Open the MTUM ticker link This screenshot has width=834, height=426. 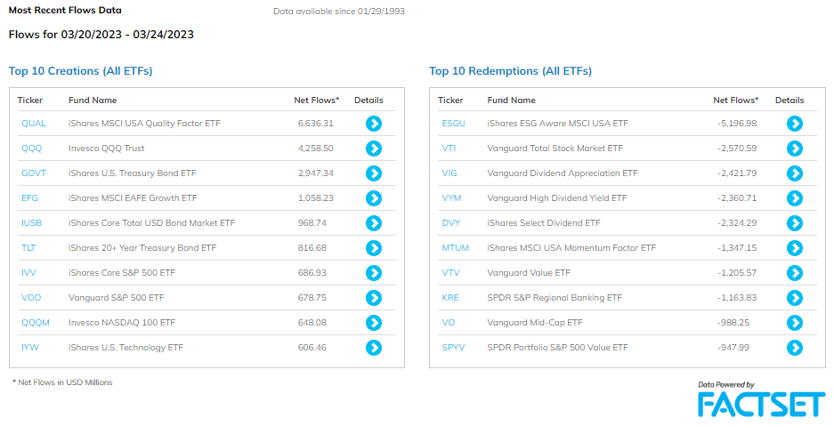(x=456, y=248)
